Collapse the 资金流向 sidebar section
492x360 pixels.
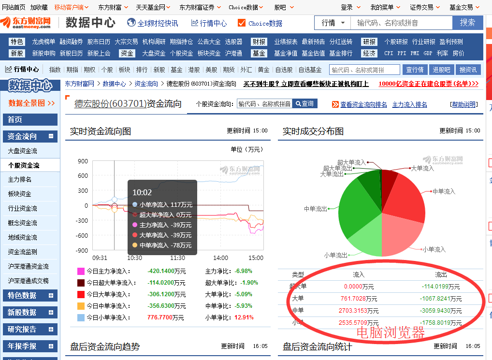click(51, 136)
